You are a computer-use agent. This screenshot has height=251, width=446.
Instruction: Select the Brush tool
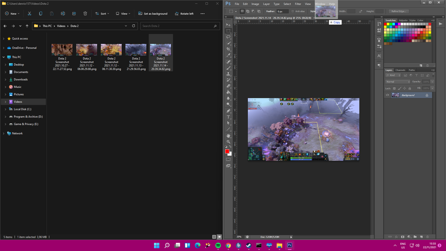[229, 68]
